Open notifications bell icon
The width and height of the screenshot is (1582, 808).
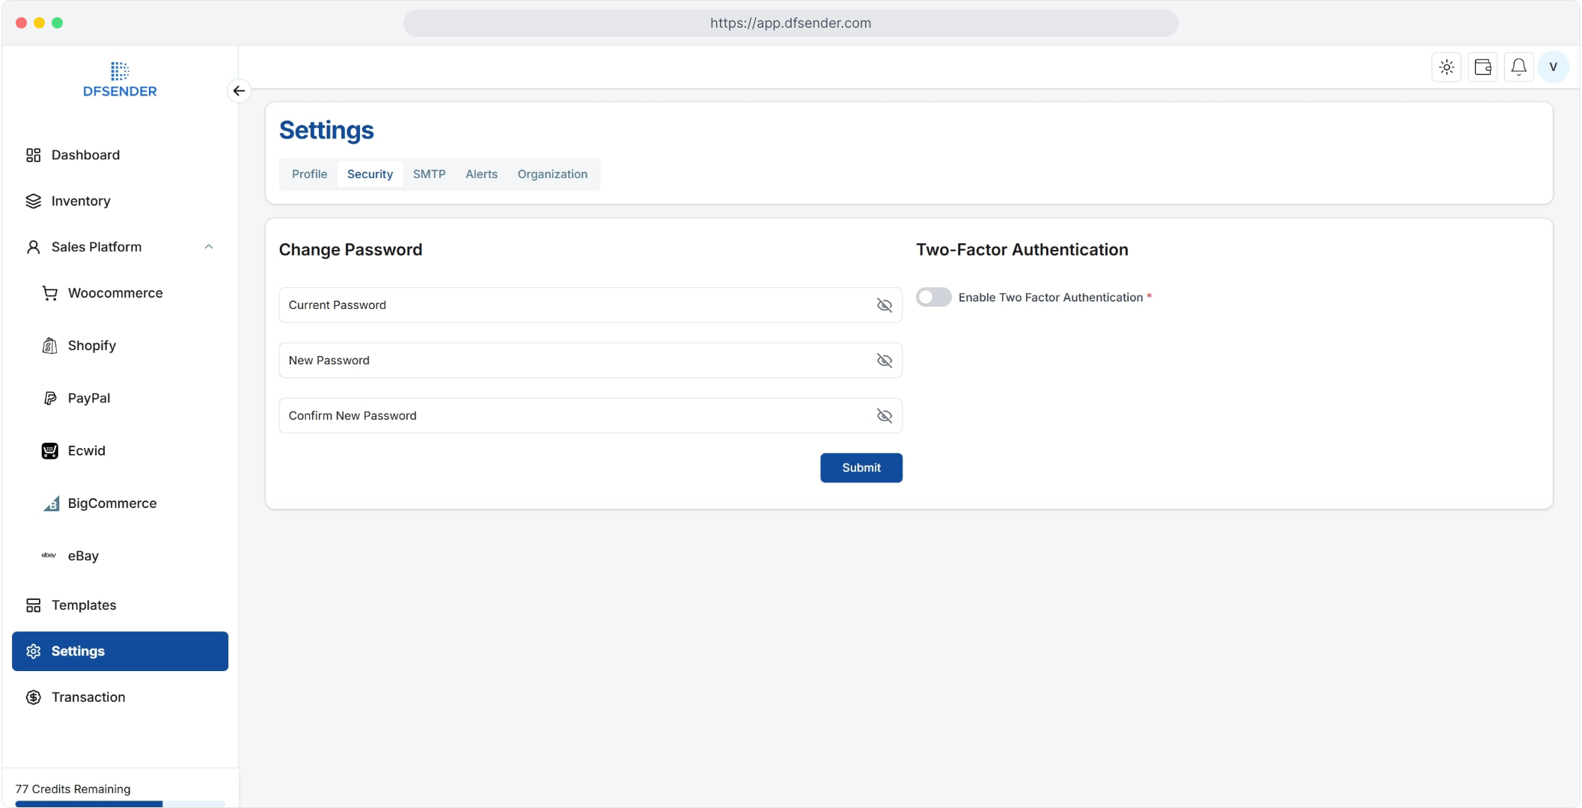(1518, 67)
